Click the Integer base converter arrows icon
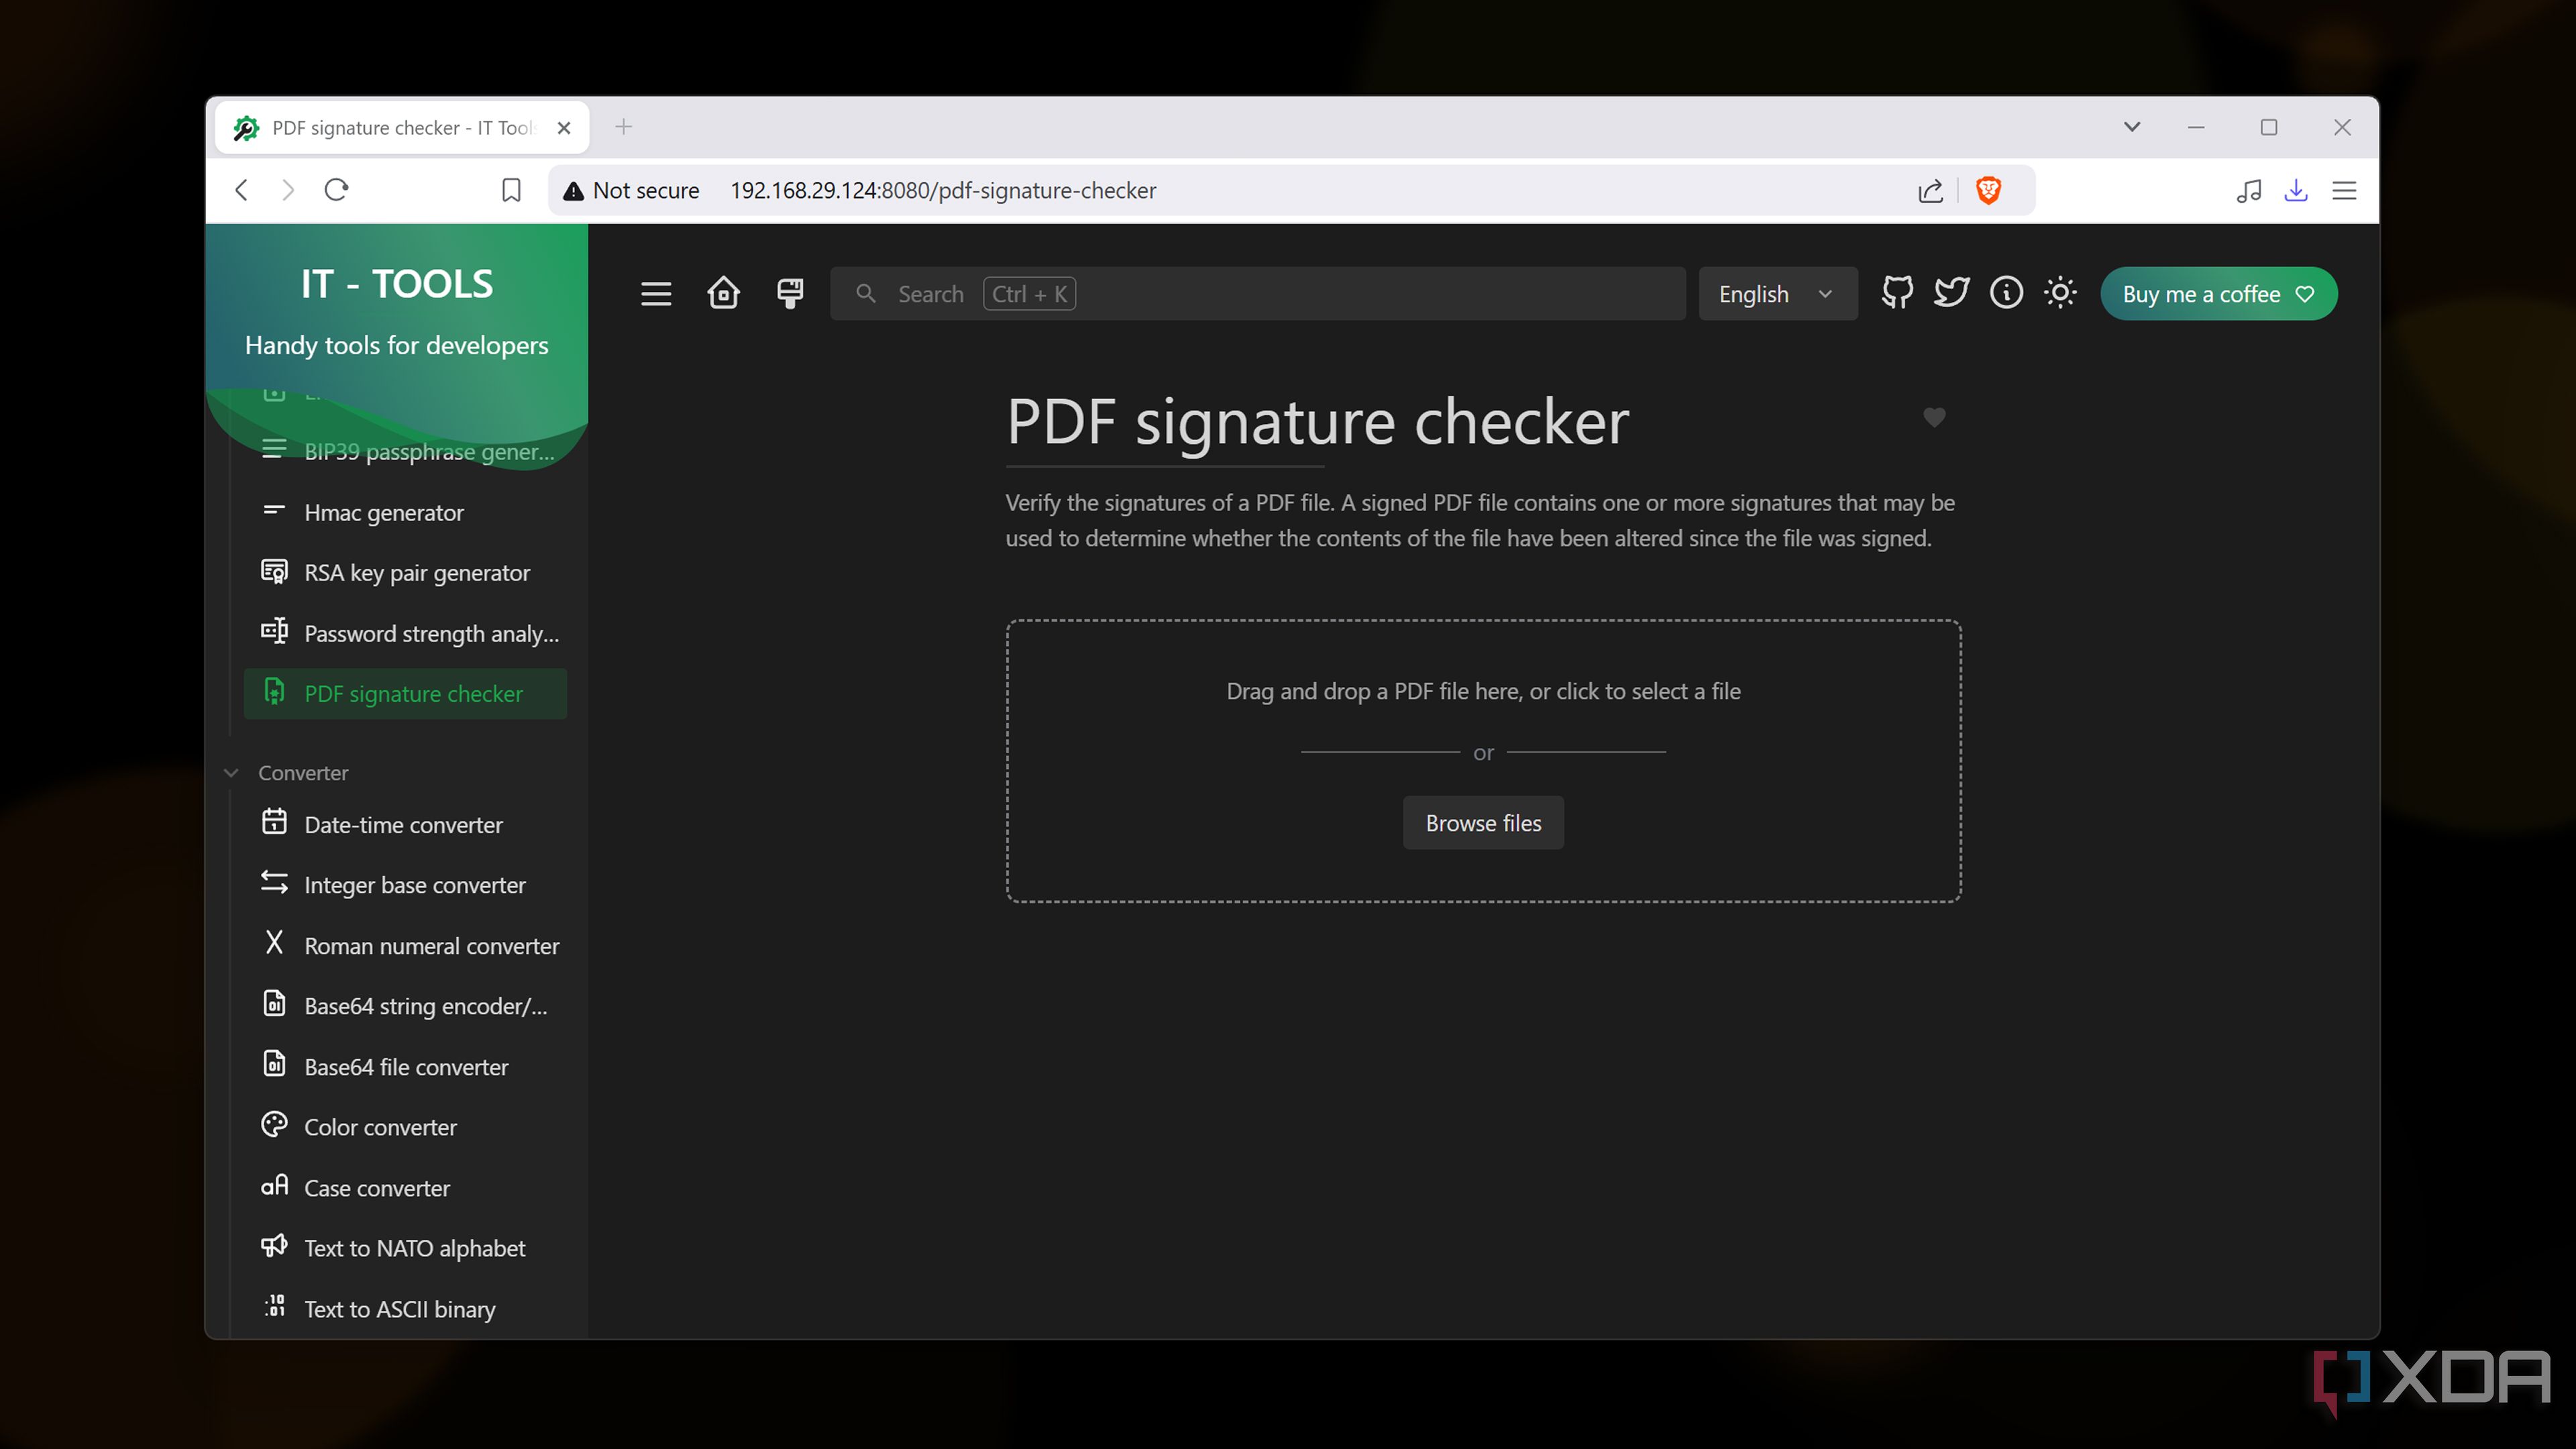The width and height of the screenshot is (2576, 1449). point(274,882)
